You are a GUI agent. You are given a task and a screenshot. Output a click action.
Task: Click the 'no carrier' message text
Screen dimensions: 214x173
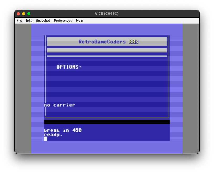[x=60, y=105]
